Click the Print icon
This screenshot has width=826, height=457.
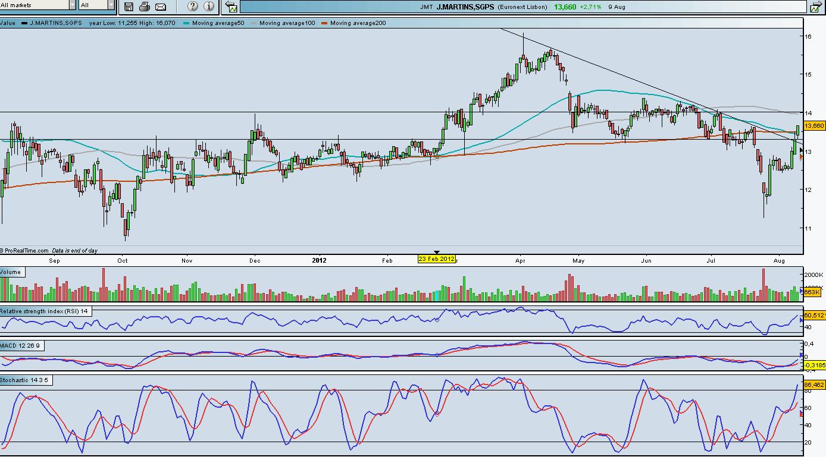point(145,7)
